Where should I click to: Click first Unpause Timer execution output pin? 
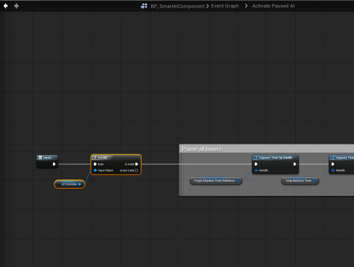coord(295,164)
